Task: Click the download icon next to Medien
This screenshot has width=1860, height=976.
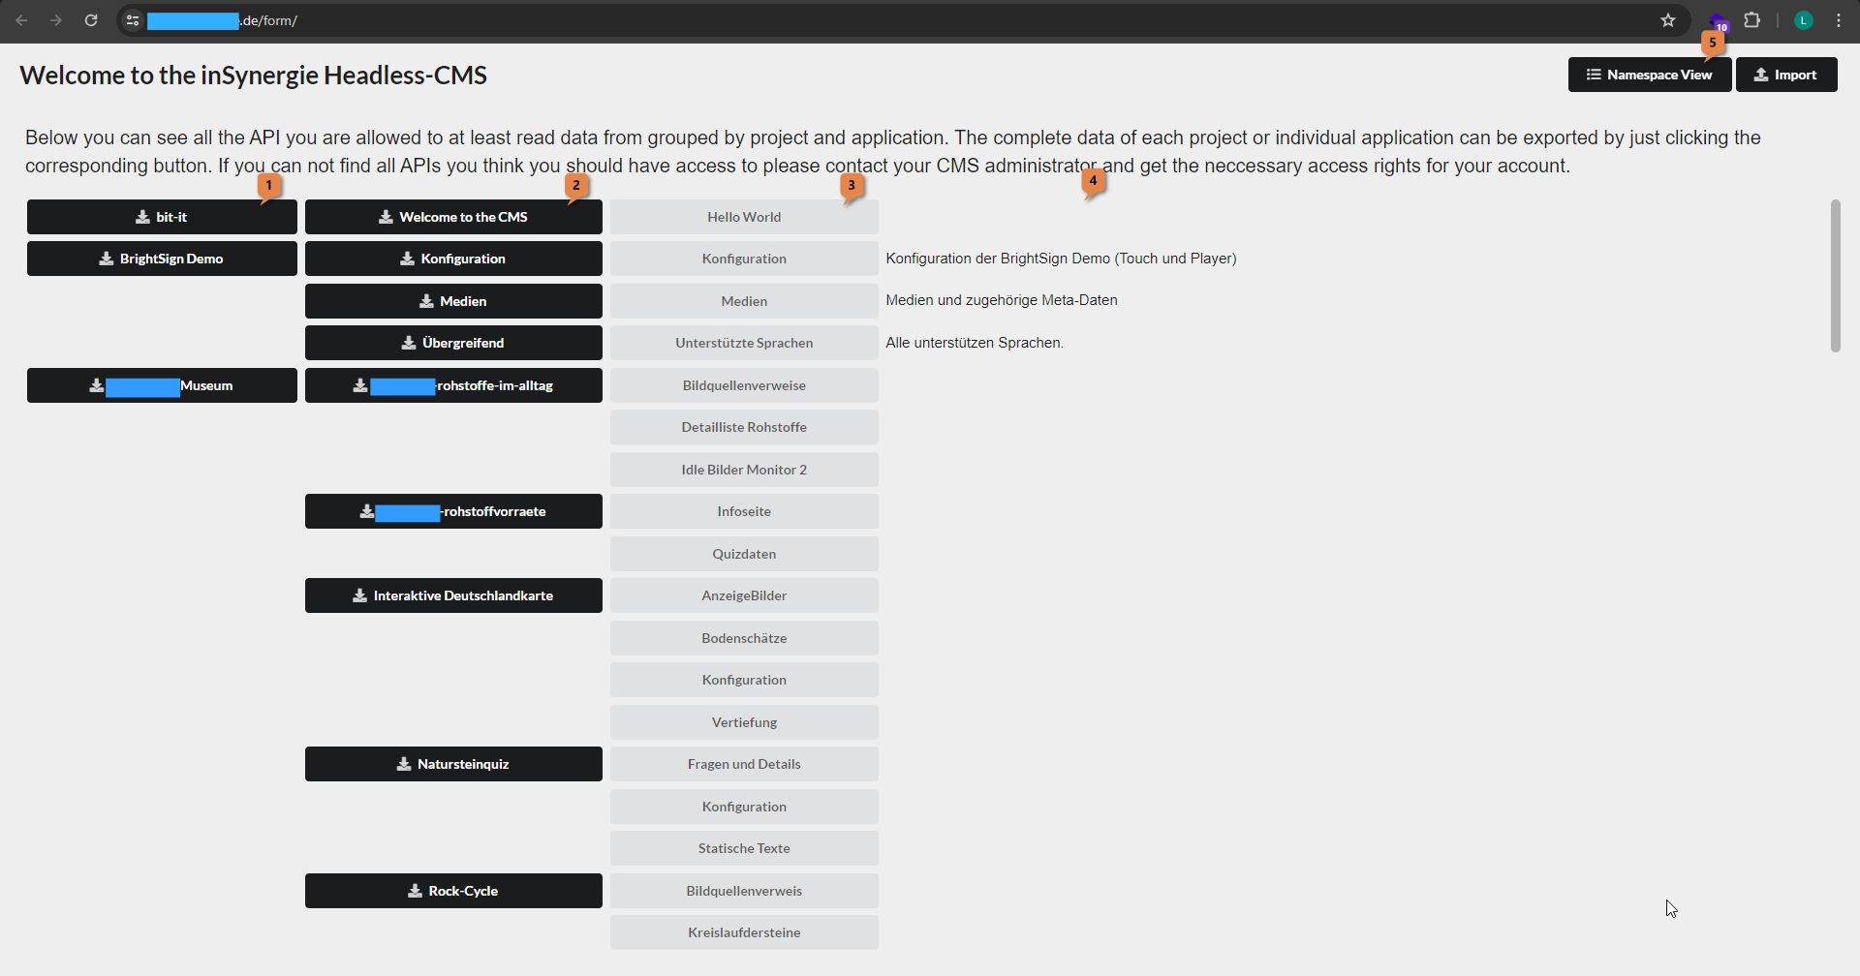Action: point(426,301)
